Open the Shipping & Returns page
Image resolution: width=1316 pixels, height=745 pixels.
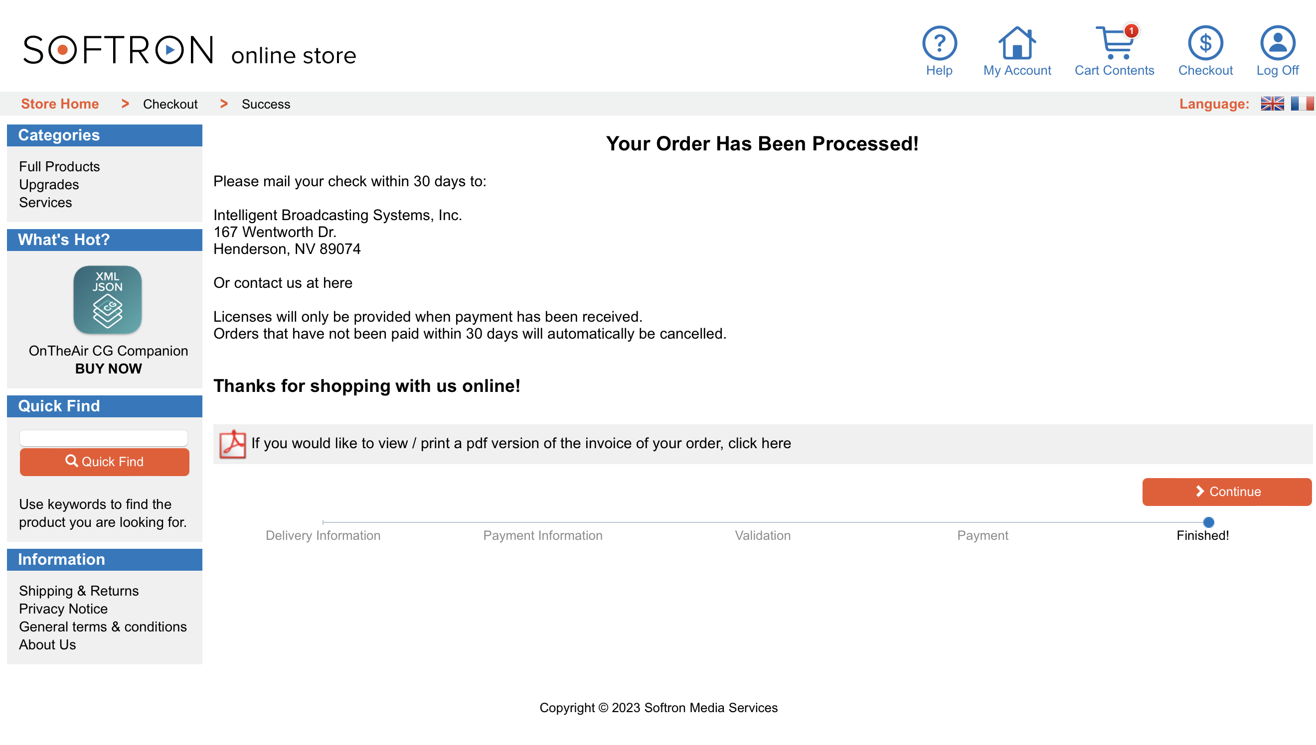[79, 591]
